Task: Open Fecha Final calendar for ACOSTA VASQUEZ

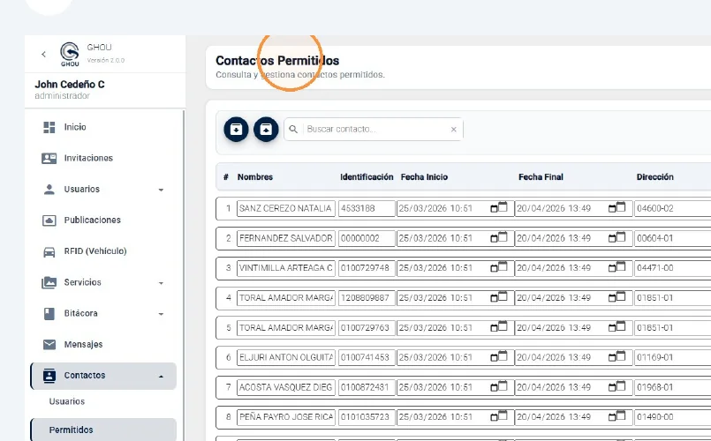Action: [616, 386]
